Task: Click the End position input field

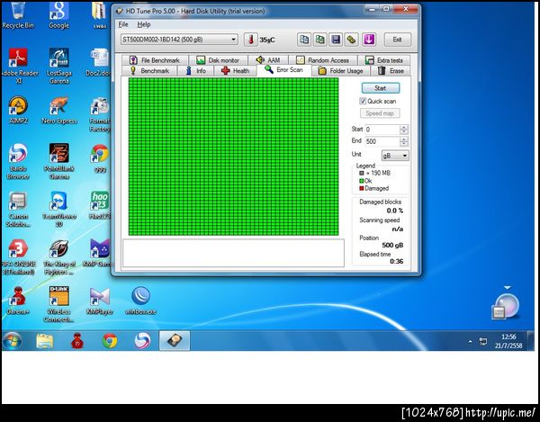Action: [382, 141]
